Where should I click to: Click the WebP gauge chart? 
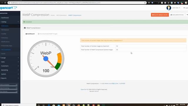46,59
